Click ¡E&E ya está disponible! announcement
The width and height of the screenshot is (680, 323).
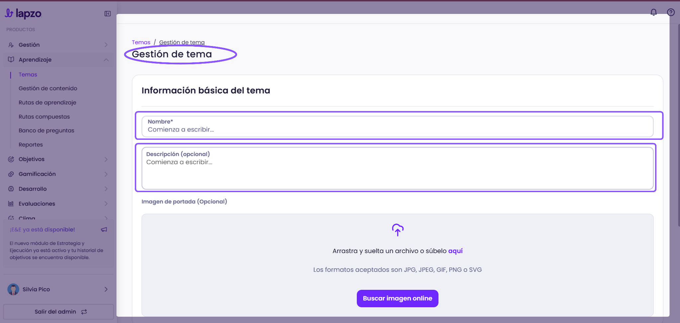[x=42, y=230]
